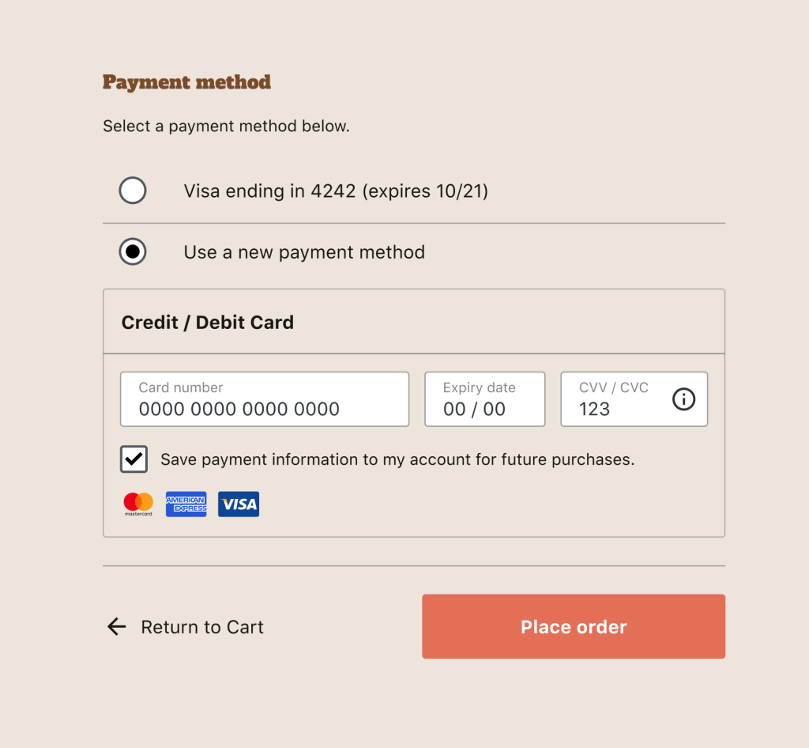Select the American Express card icon
The height and width of the screenshot is (748, 809).
coord(186,504)
